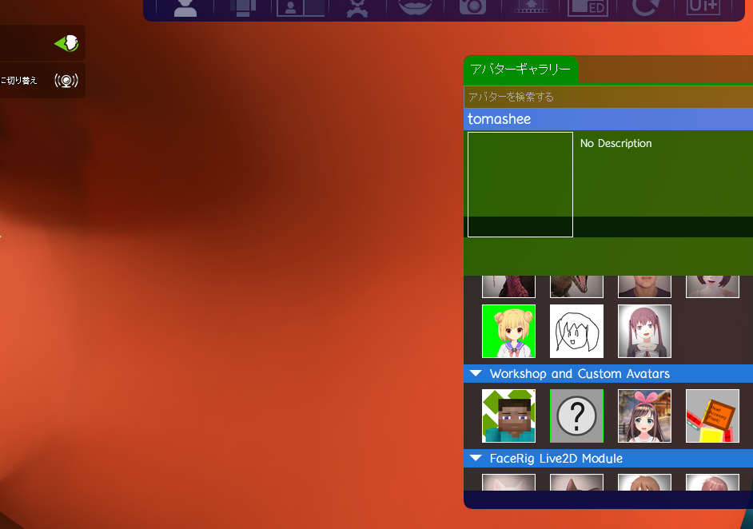Click the green head tracking icon
This screenshot has width=753, height=529.
(67, 43)
